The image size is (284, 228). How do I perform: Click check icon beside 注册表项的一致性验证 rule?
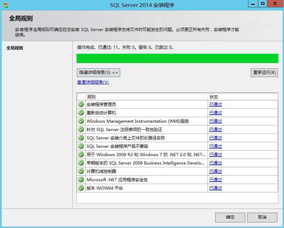tap(81, 129)
